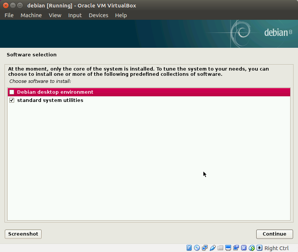The height and width of the screenshot is (252, 298).
Task: Click the Software selection heading
Action: tap(32, 55)
